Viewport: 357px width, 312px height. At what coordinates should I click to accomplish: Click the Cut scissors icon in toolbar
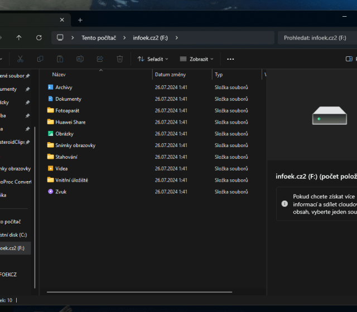pyautogui.click(x=20, y=58)
